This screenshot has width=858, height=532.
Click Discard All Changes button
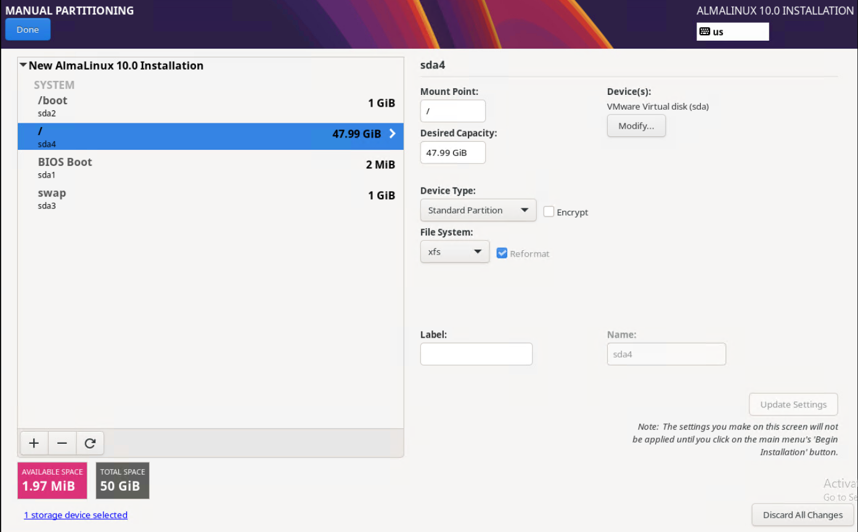click(803, 515)
